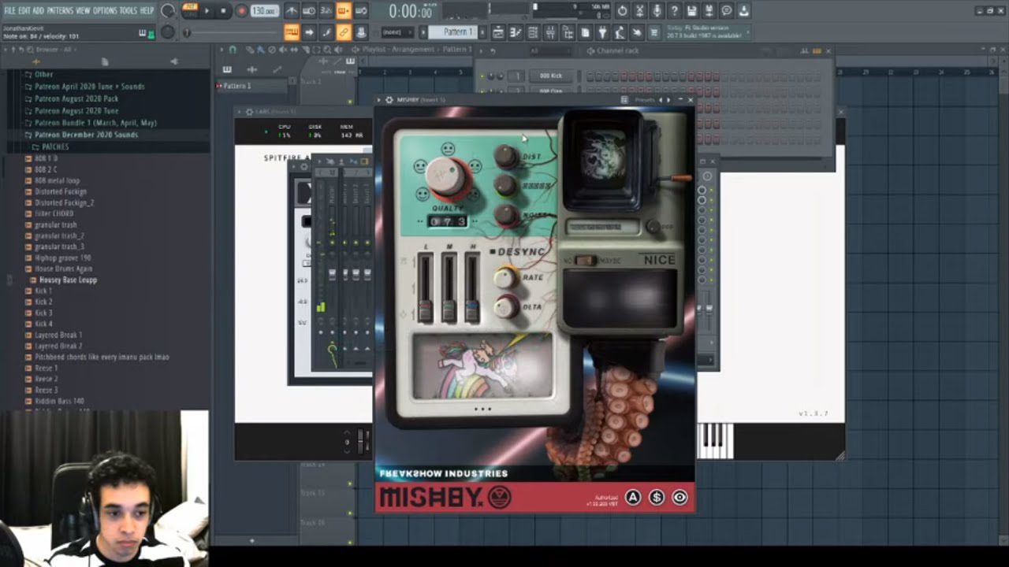Click the target-circle icon in Mishby footer
The width and height of the screenshot is (1009, 567).
click(679, 497)
